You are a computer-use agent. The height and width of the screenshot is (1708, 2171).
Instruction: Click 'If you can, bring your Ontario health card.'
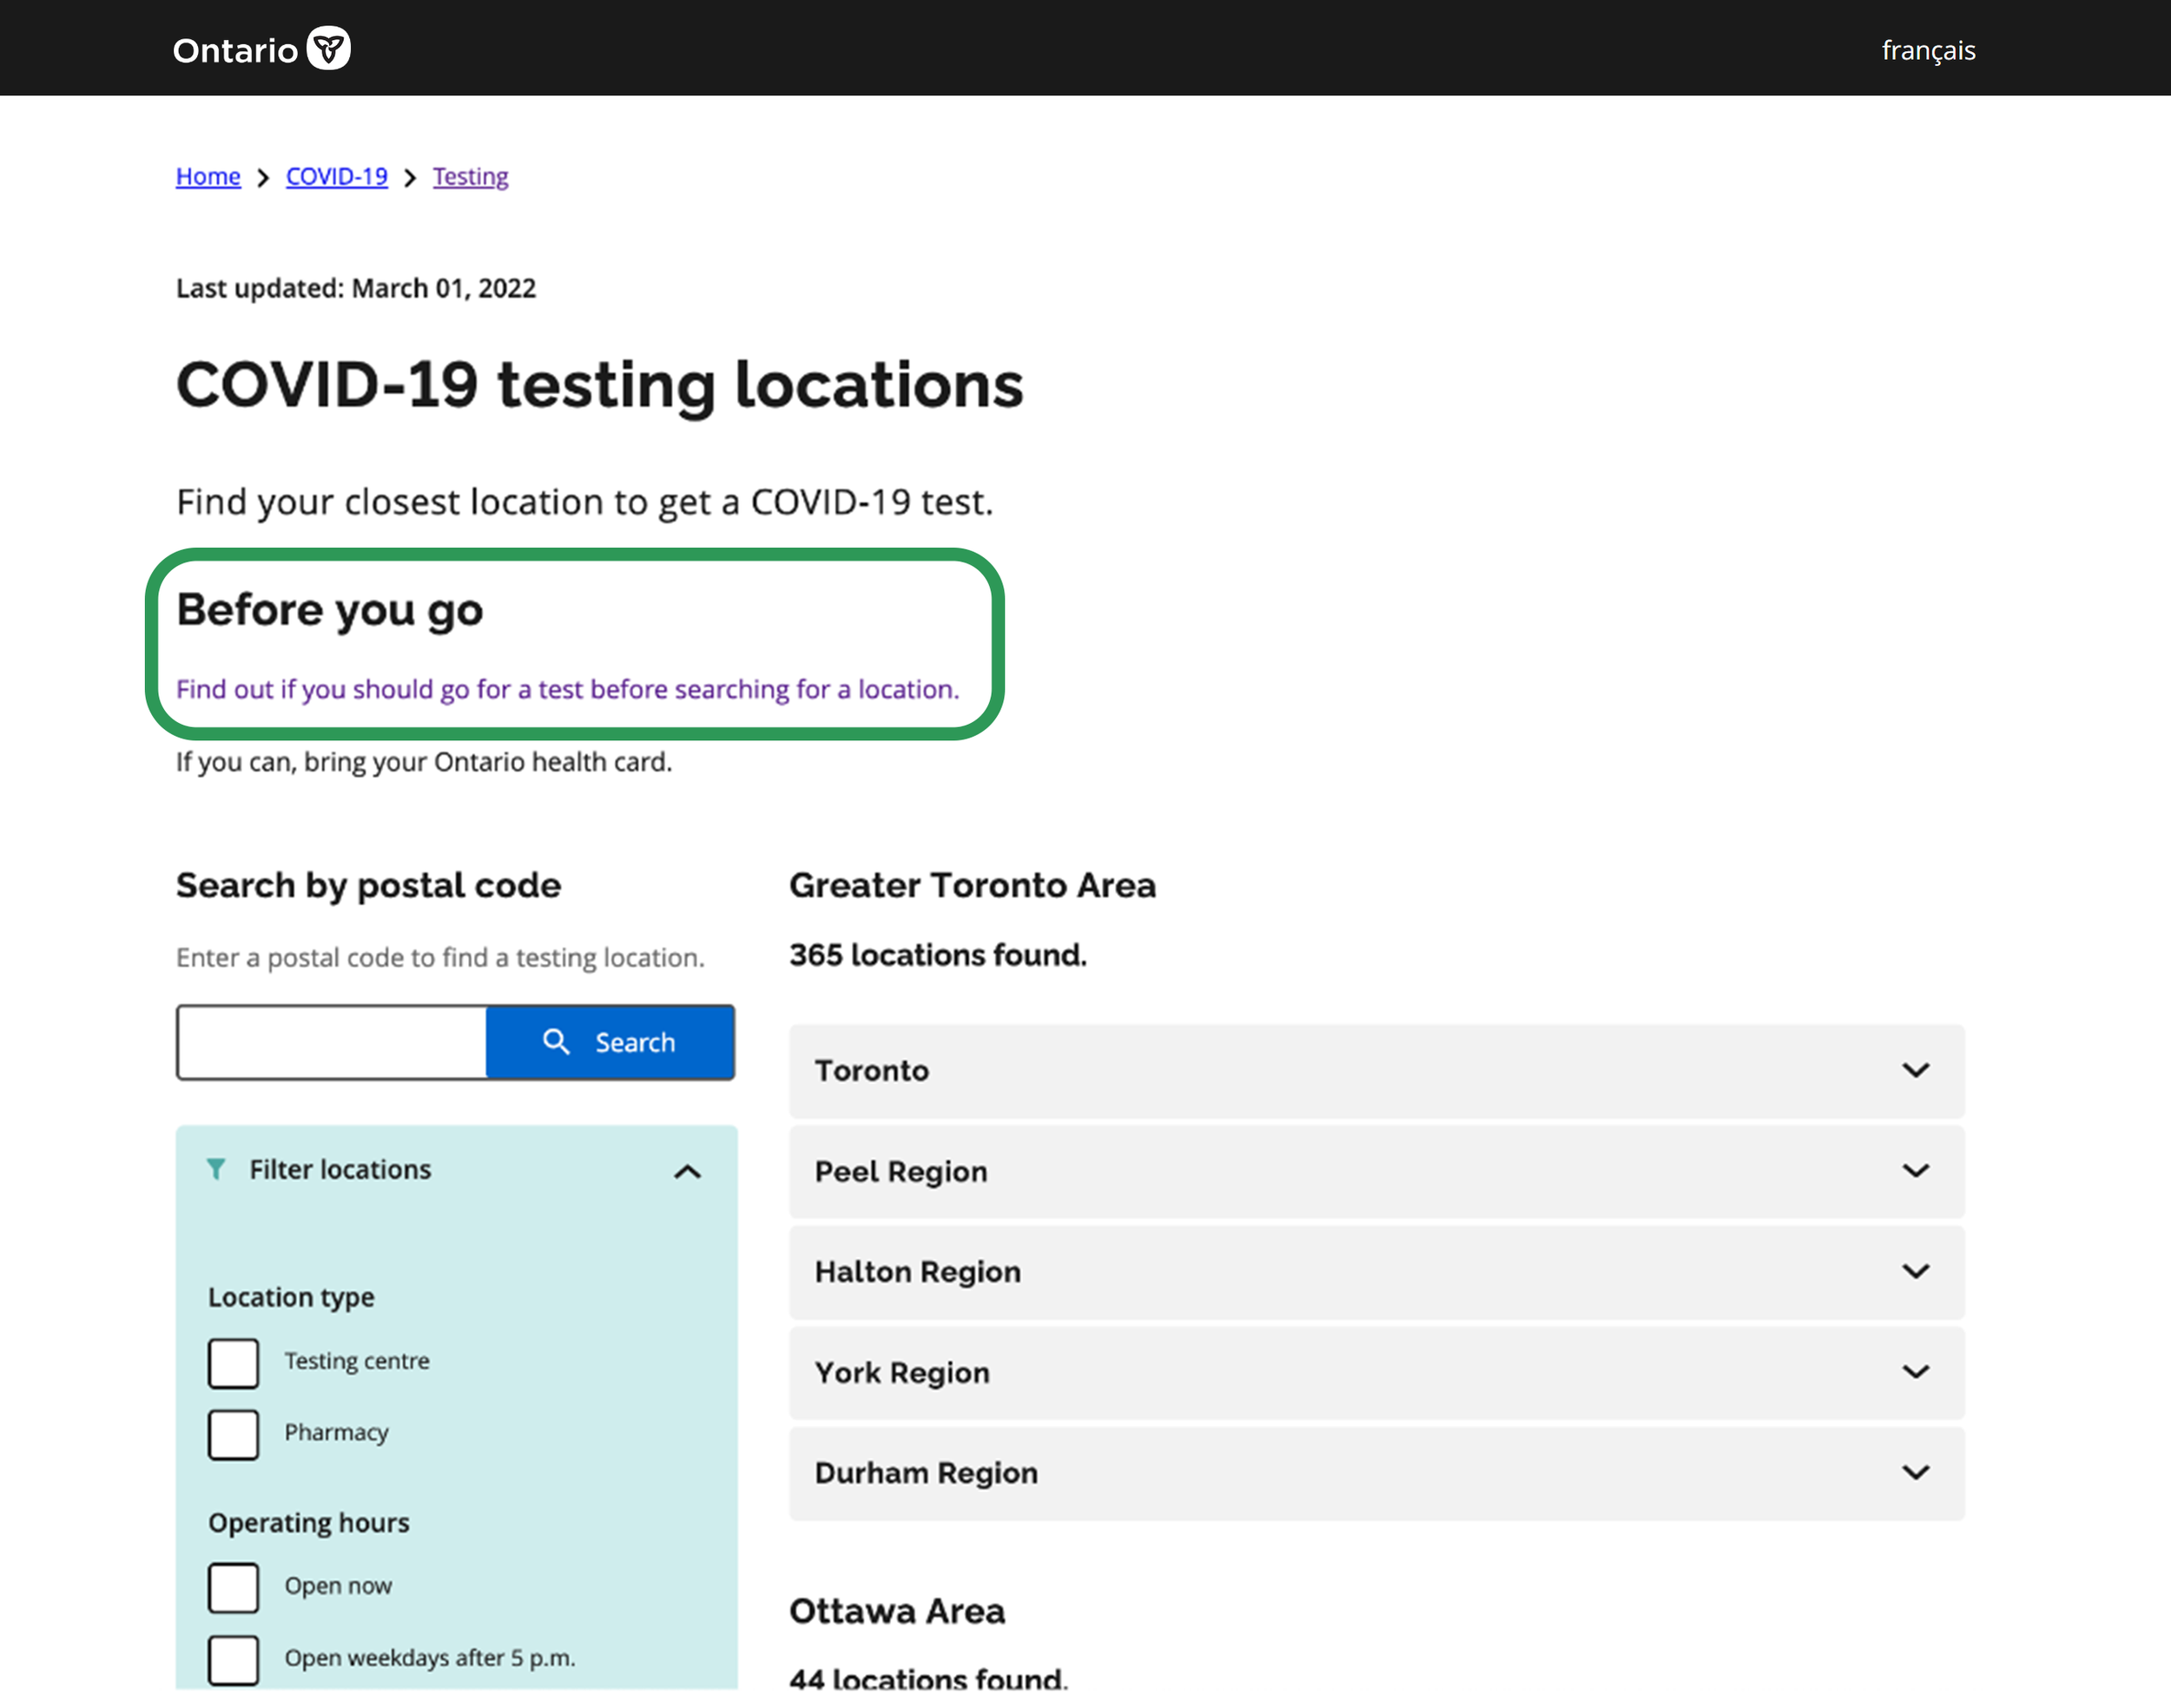pos(424,762)
